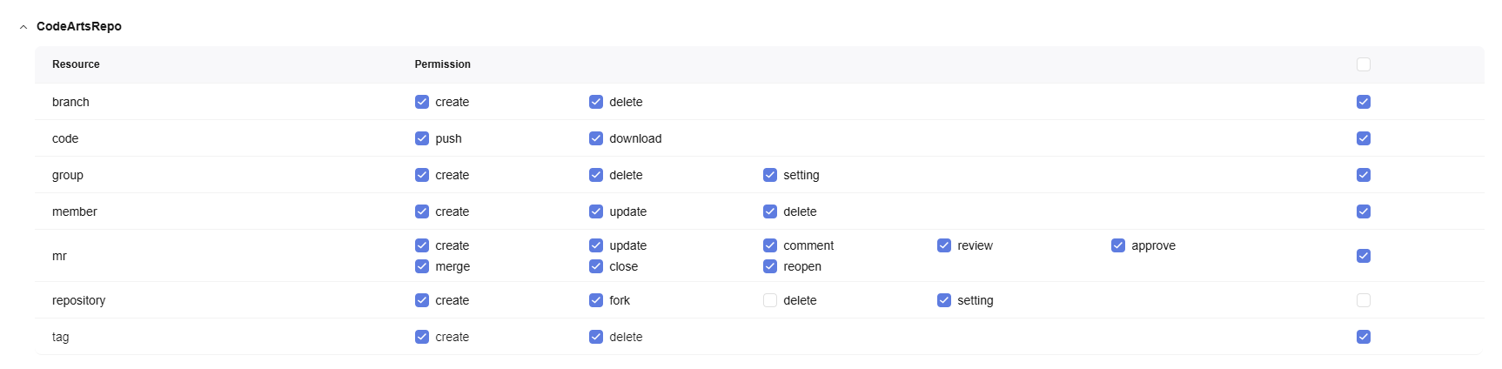Disable mr merge permission
1502x369 pixels.
point(422,266)
